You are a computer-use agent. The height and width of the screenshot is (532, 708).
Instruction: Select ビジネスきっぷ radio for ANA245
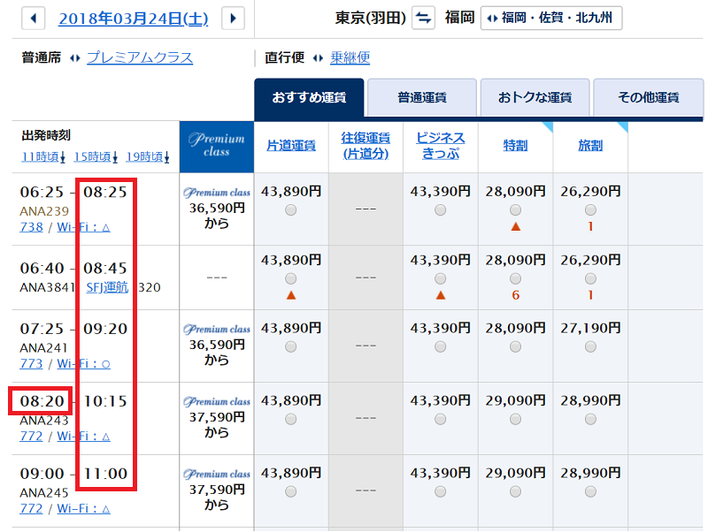440,491
